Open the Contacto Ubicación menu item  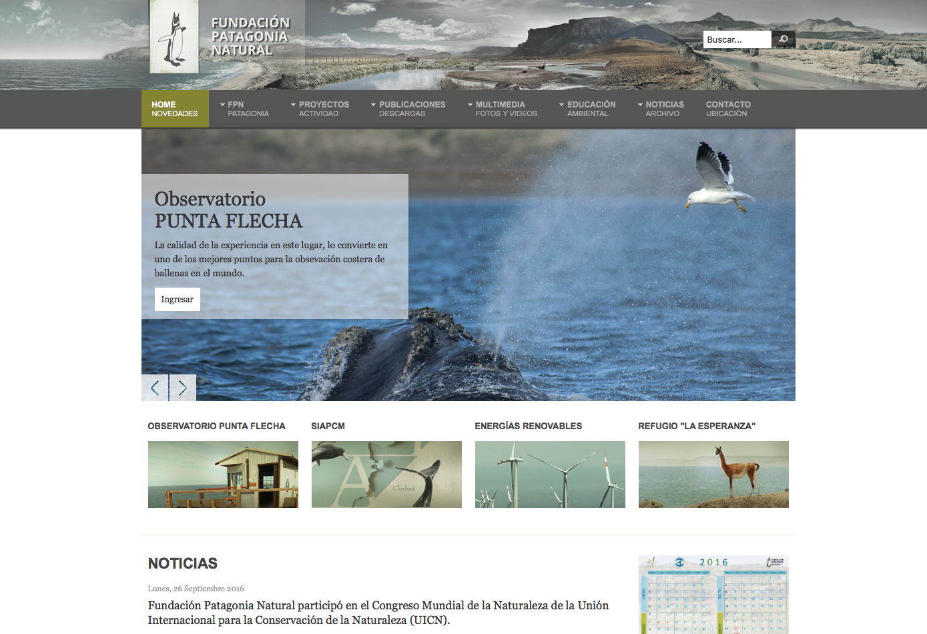coord(728,109)
